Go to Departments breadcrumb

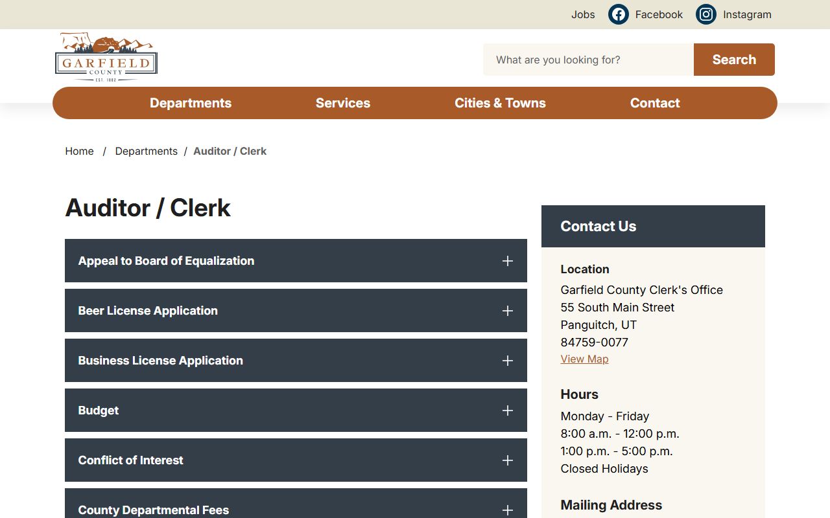click(x=146, y=151)
